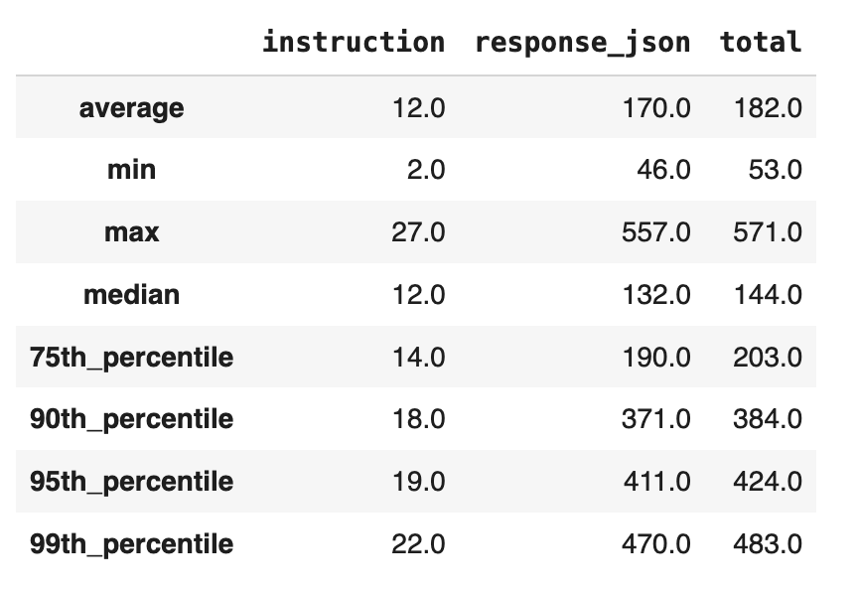Click the 99th percentile total 483.0
Image resolution: width=858 pixels, height=592 pixels.
(x=768, y=544)
